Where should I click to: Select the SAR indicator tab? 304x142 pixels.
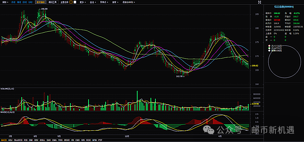coord(49,140)
